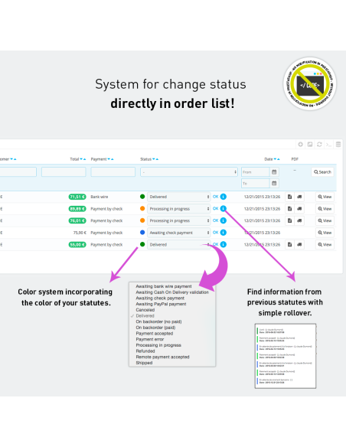Click the database icon in panel header
346x447 pixels.
338,145
